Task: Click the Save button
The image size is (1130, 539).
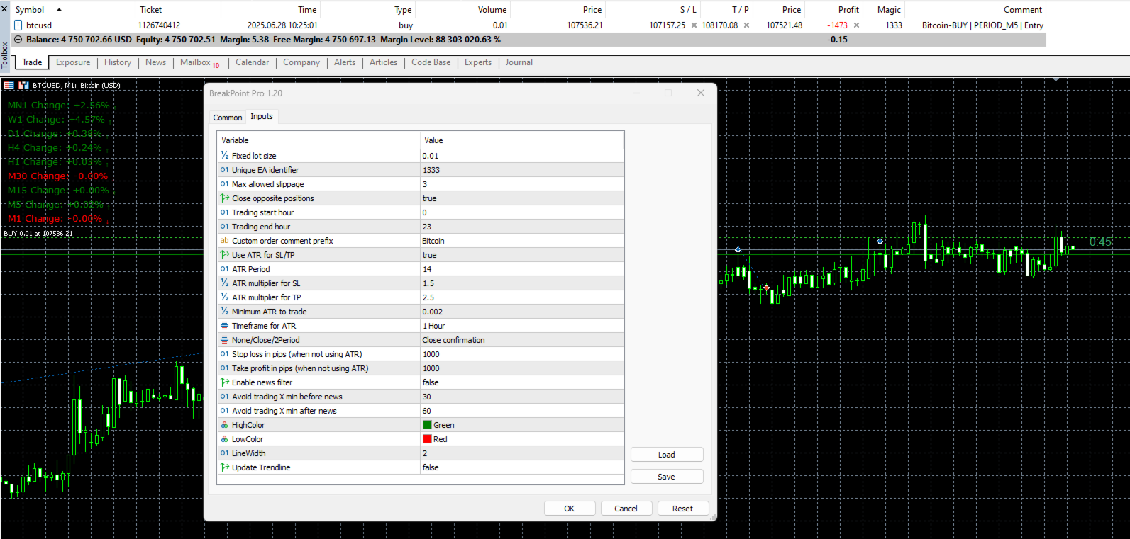Action: pos(667,477)
